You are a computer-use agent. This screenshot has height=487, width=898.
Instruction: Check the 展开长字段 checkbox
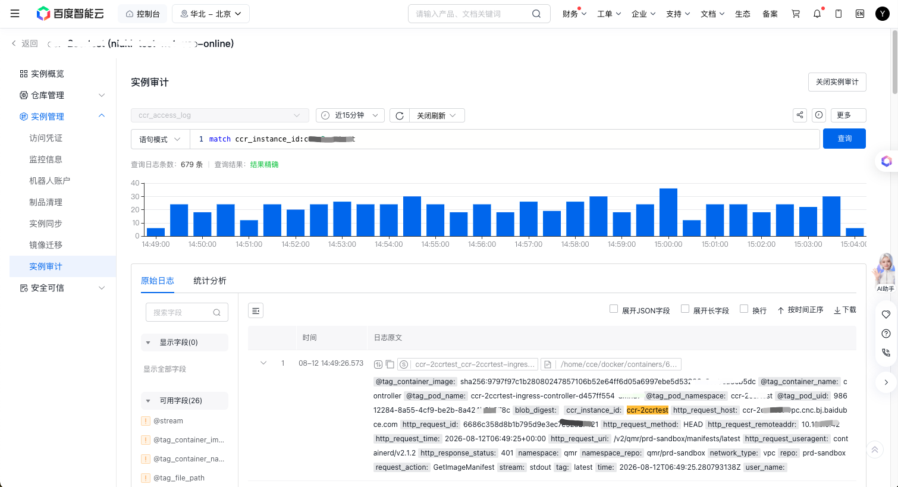tap(685, 309)
